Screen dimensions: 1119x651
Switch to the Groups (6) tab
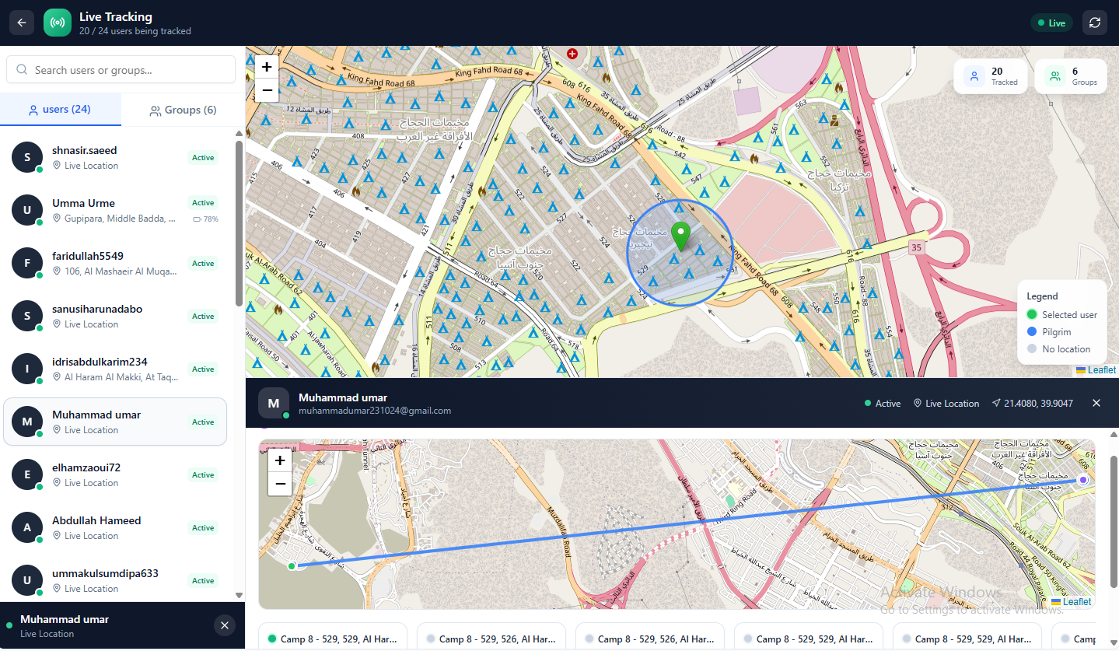tap(183, 110)
